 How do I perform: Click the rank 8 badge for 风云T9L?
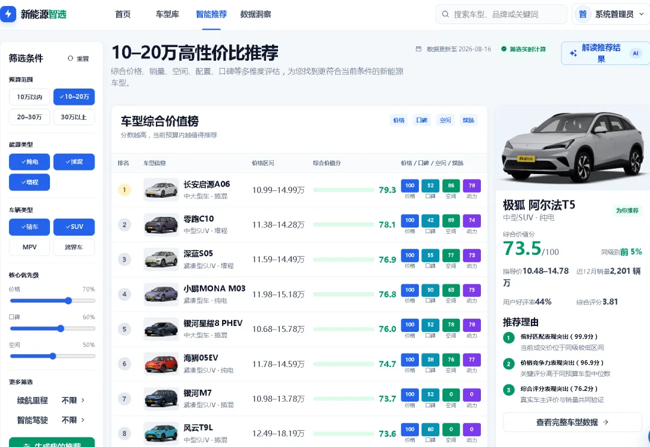pyautogui.click(x=125, y=434)
